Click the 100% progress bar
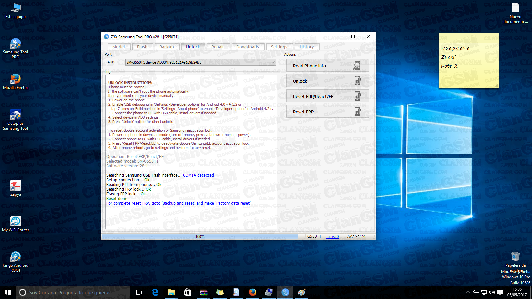 [x=200, y=237]
